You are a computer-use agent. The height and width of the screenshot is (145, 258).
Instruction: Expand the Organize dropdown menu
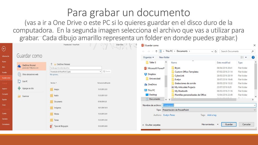[148, 57]
